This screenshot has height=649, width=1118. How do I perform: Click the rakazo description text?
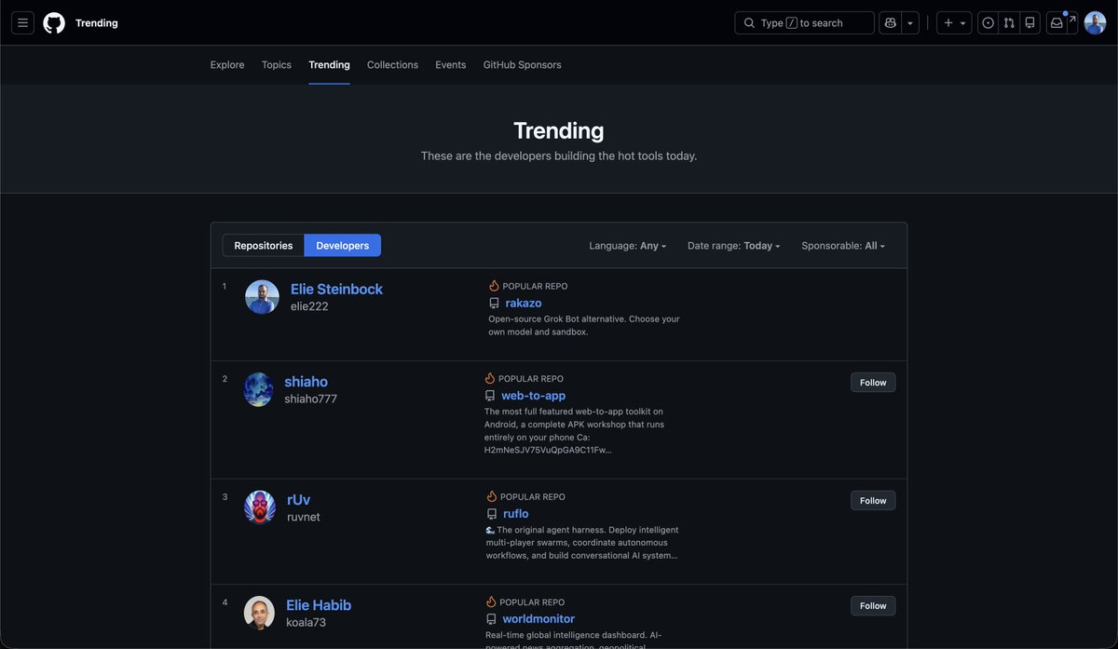point(584,325)
